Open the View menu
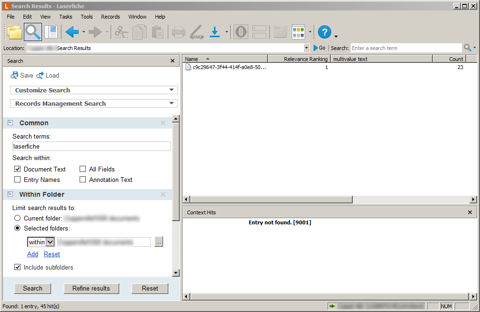This screenshot has height=312, width=480. coord(45,17)
